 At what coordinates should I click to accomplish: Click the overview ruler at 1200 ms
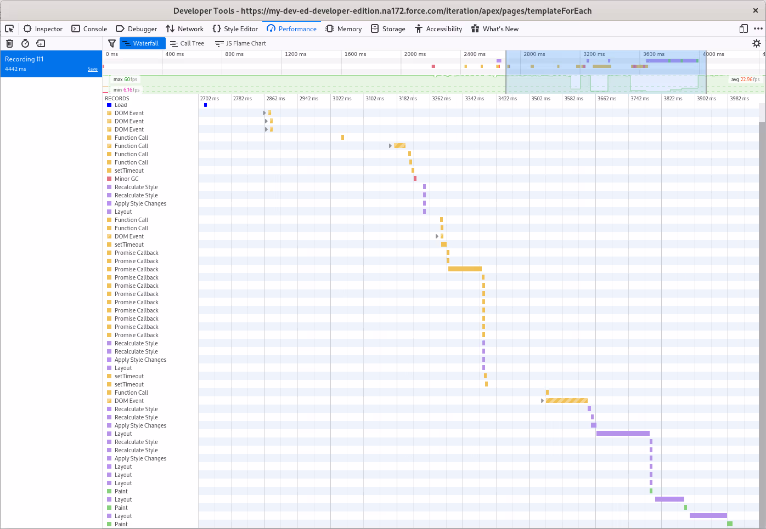[x=295, y=54]
